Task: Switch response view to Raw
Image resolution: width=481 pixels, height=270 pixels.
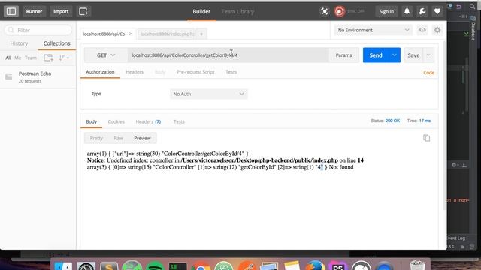Action: [x=119, y=138]
